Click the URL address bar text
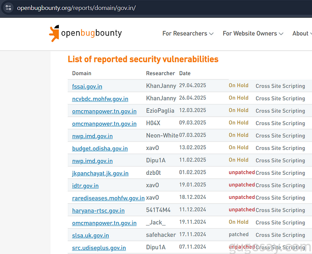Image resolution: width=312 pixels, height=254 pixels. [x=76, y=8]
